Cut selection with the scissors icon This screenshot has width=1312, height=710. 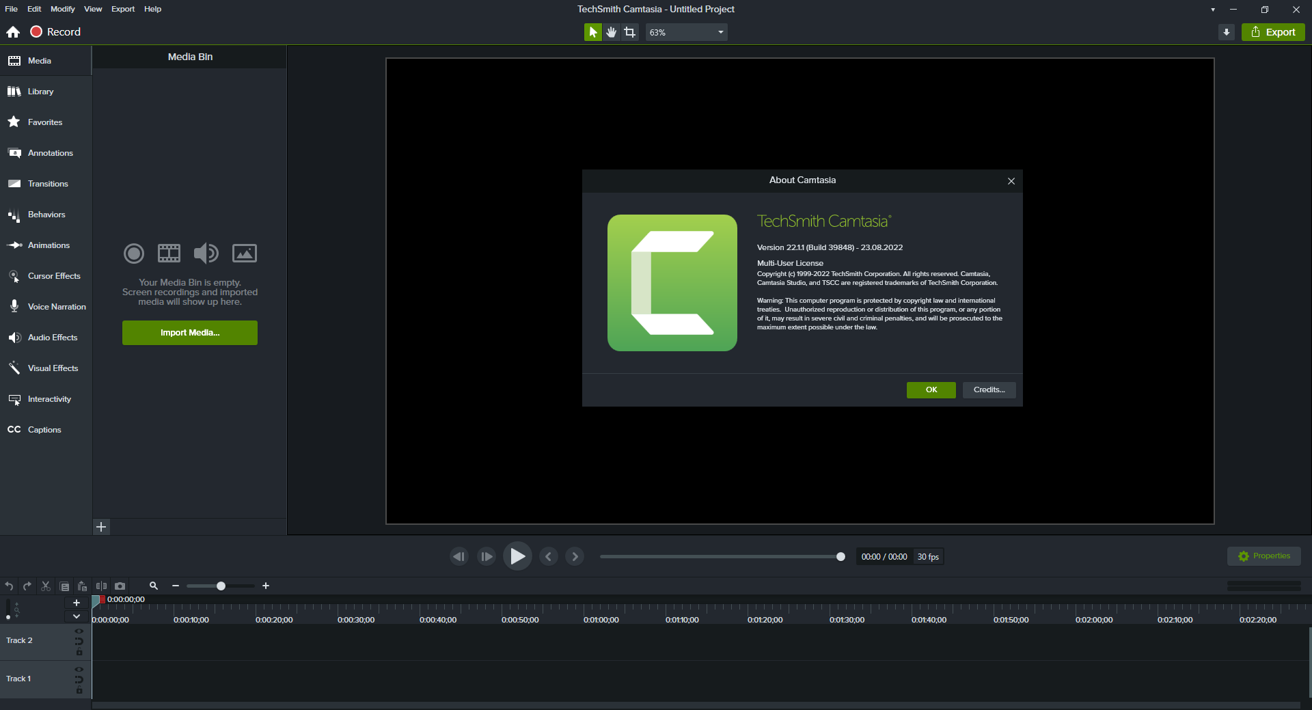click(46, 586)
